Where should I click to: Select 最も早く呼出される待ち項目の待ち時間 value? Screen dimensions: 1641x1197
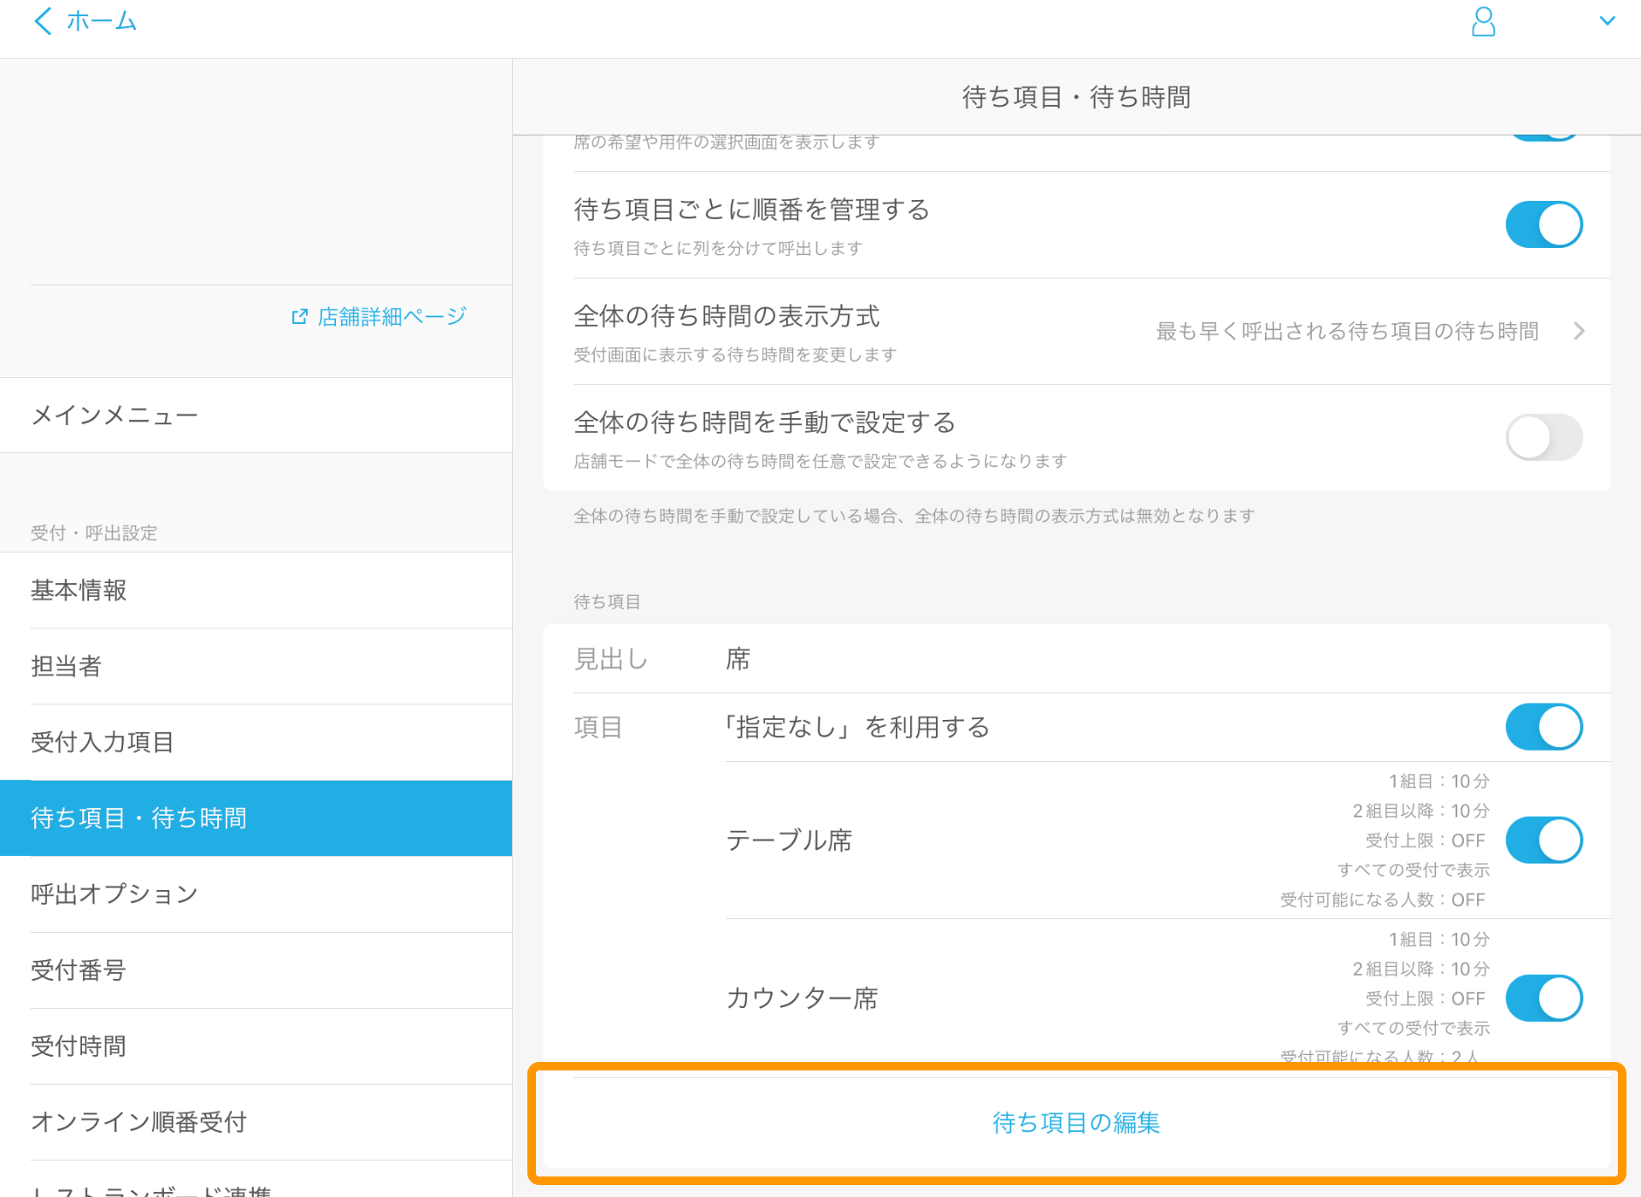click(x=1347, y=332)
